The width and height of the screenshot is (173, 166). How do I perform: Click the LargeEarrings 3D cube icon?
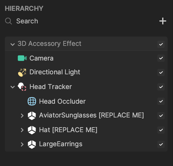coord(32,144)
